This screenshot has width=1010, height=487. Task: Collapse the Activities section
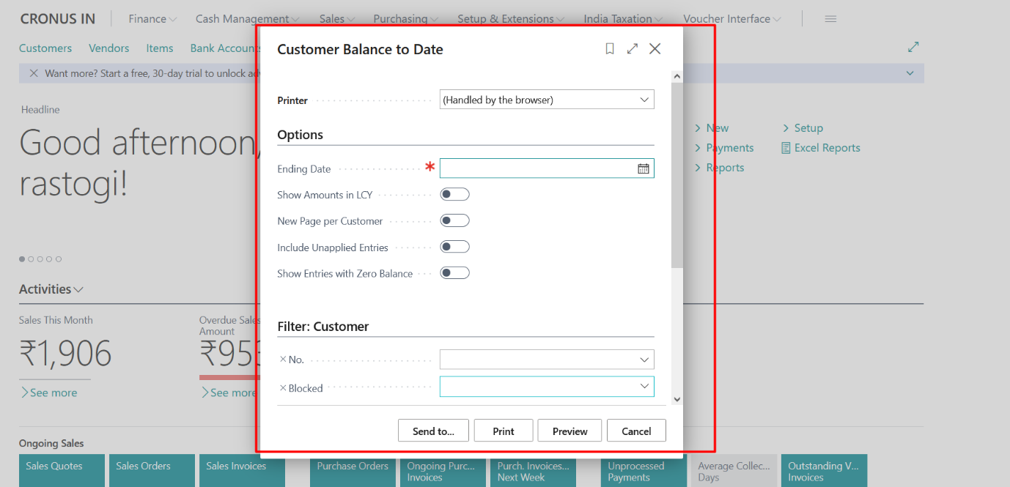point(79,289)
